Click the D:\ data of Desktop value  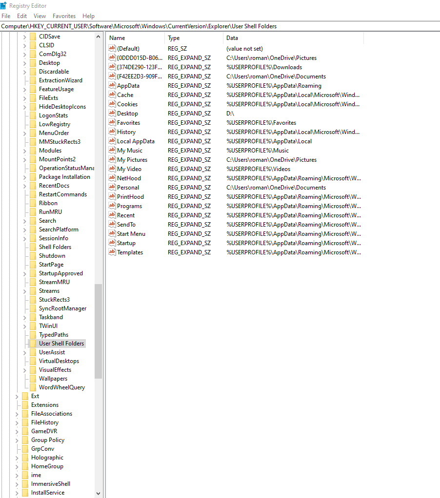click(x=230, y=114)
